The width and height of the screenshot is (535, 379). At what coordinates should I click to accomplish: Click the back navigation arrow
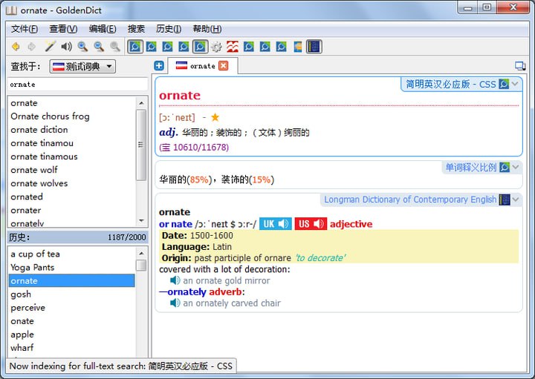click(x=16, y=47)
